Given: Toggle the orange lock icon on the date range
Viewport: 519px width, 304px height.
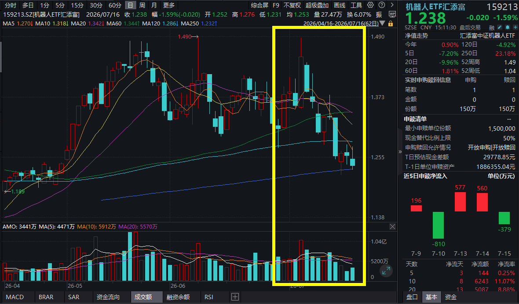Looking at the screenshot, I should (391, 23).
